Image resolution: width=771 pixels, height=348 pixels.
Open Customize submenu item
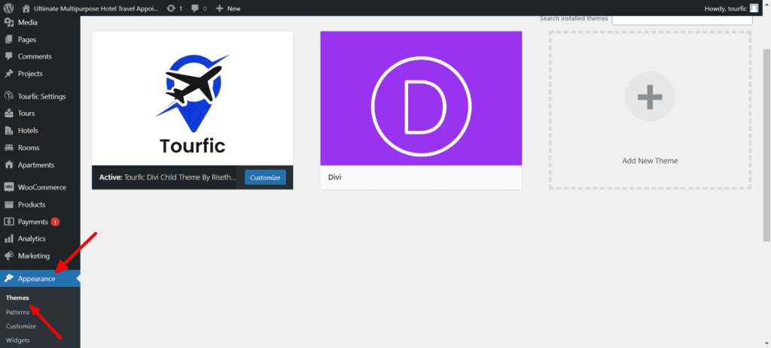[20, 326]
